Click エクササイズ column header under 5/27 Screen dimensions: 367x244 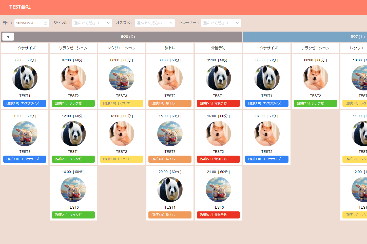pos(267,48)
